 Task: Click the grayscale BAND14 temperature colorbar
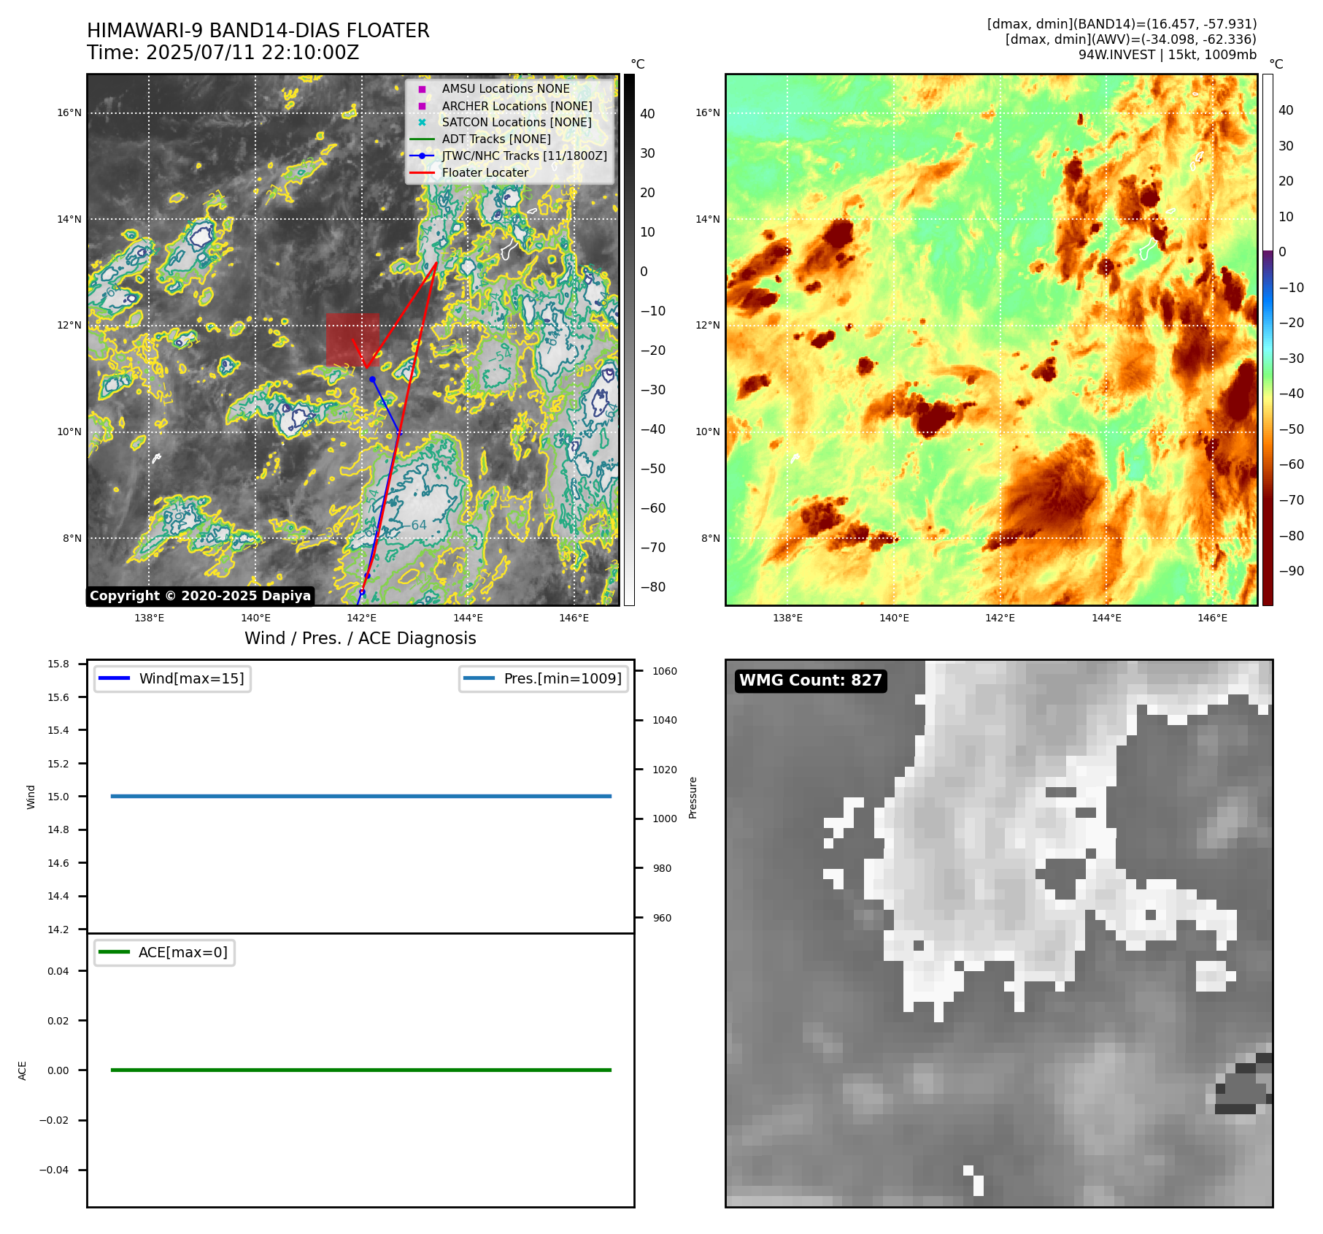[x=629, y=340]
